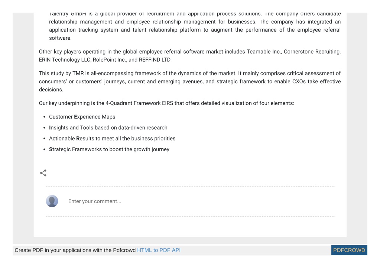Click the PDFCROWD button
Image resolution: width=380 pixels, height=269 pixels.
[349, 250]
